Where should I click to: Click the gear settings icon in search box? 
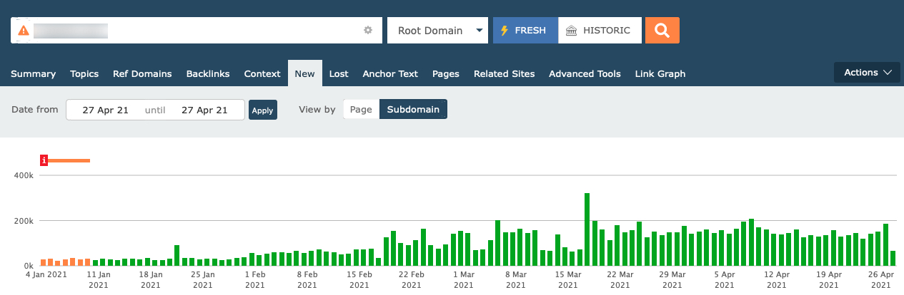click(x=368, y=31)
